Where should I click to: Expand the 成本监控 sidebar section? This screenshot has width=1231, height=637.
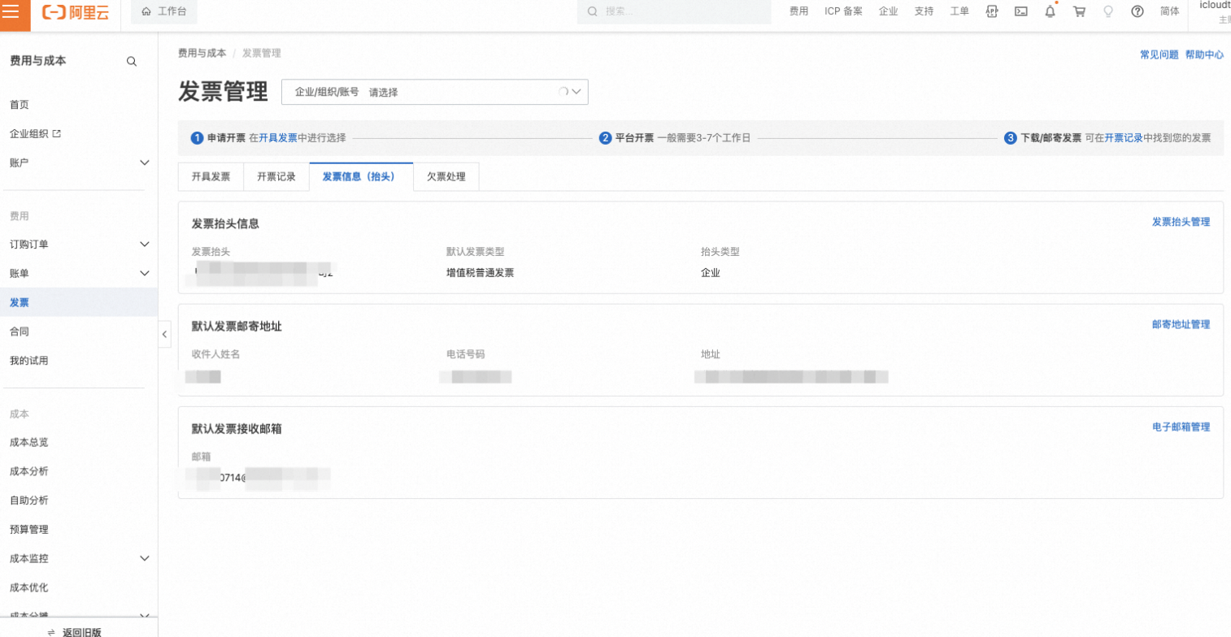79,558
